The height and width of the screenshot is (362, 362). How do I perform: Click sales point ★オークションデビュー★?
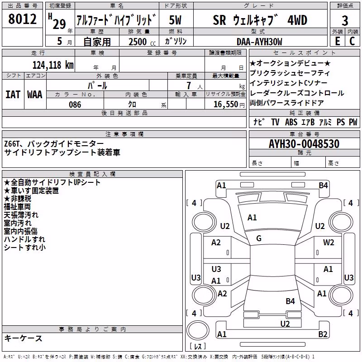[290, 63]
